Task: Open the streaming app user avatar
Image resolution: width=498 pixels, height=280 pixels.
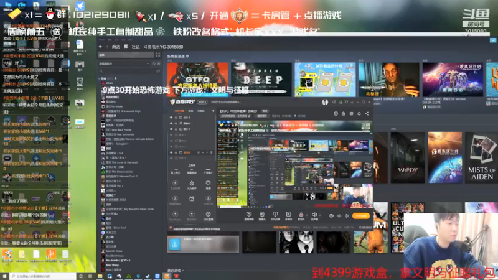Action: [x=325, y=102]
